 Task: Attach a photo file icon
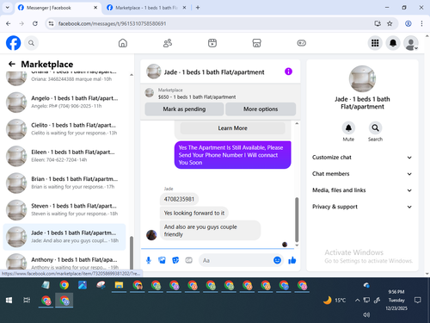[162, 260]
